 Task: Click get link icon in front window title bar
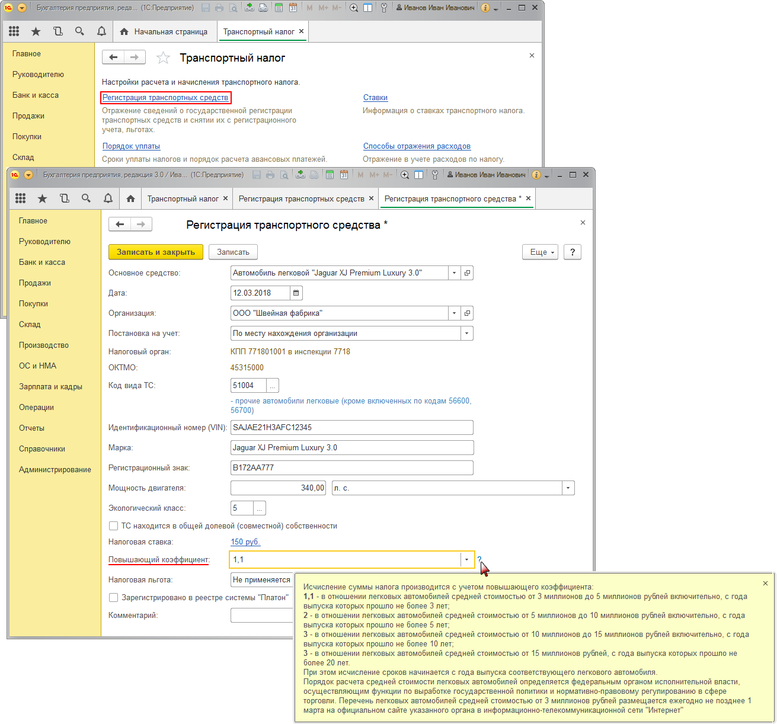point(300,175)
